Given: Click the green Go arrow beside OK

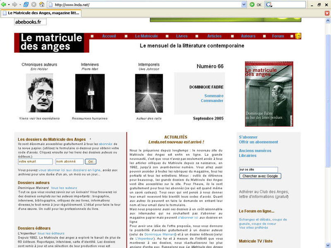Looking at the screenshot, I should [x=252, y=5].
